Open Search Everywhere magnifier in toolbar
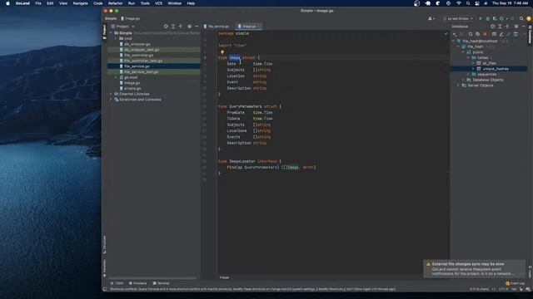 coord(521,18)
